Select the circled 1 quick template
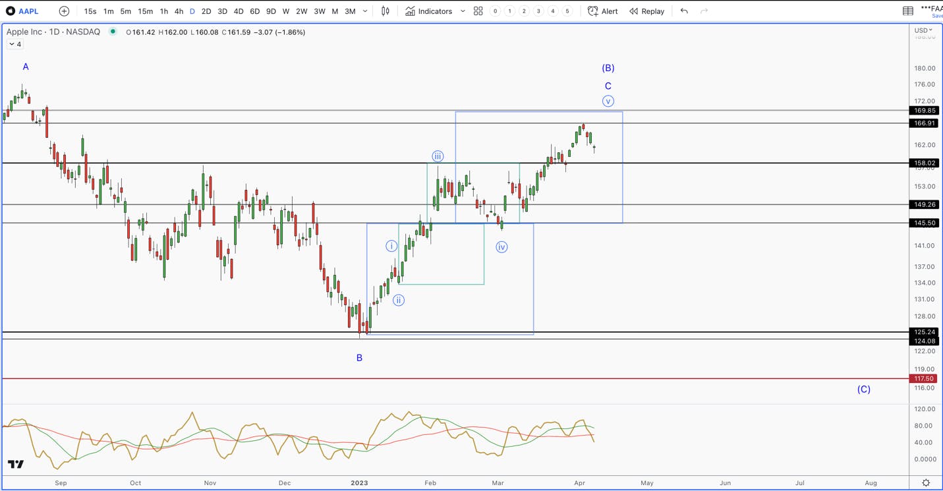943x491 pixels. tap(509, 11)
